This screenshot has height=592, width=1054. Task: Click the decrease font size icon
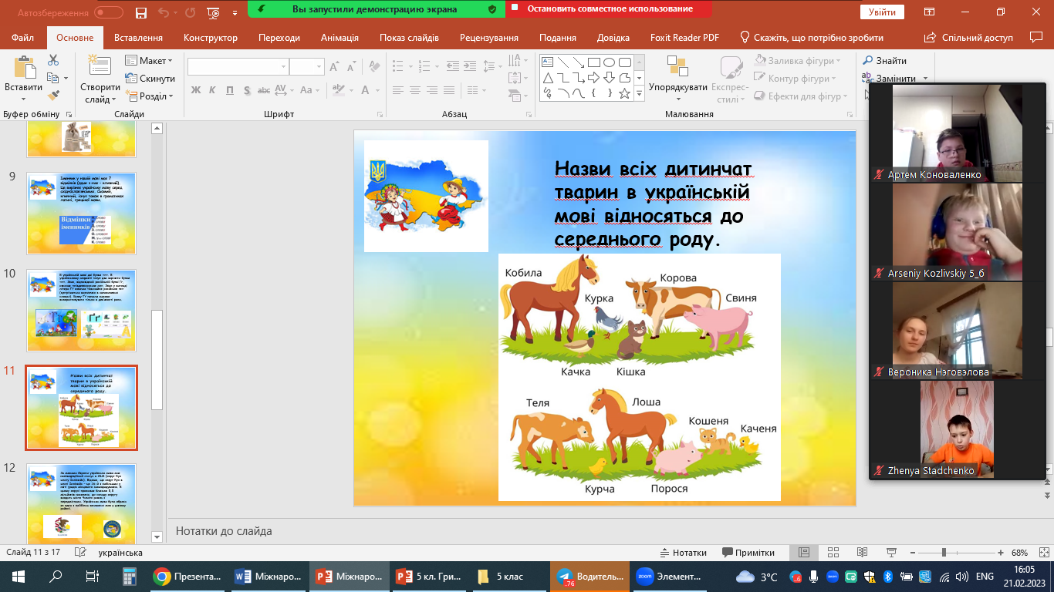pyautogui.click(x=353, y=66)
